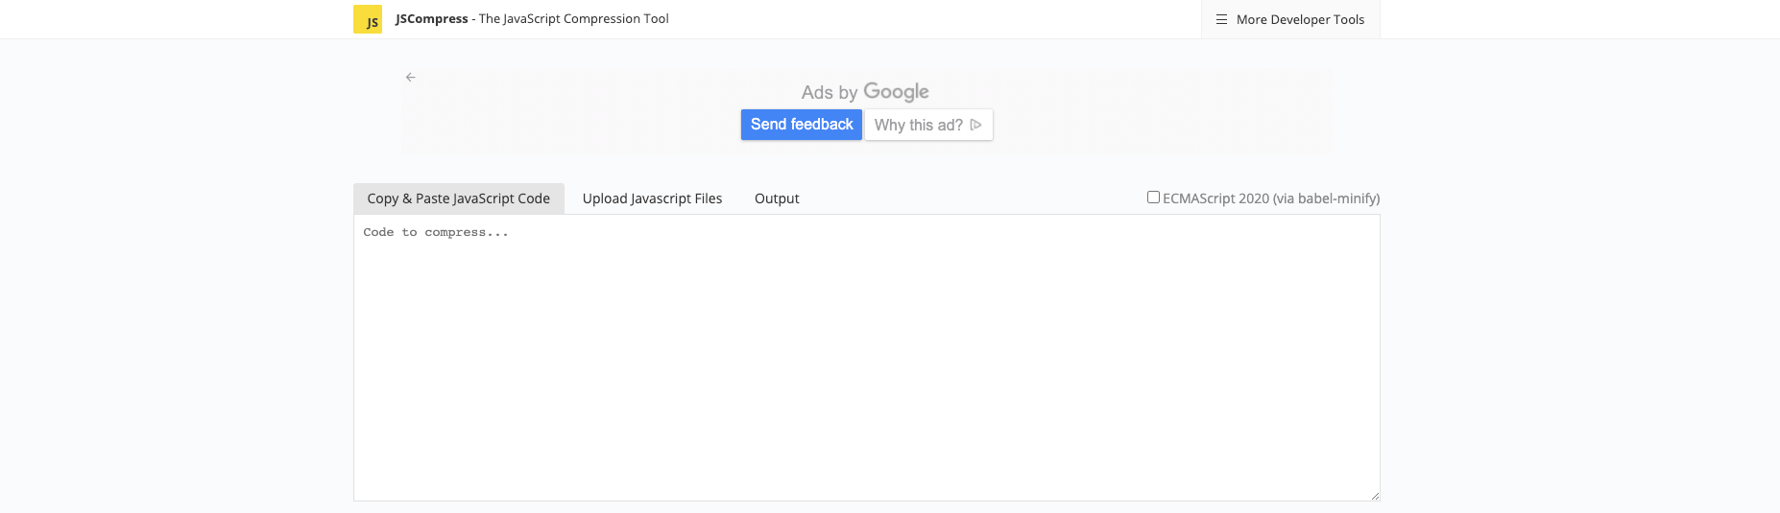Click the Ads by Google text
Image resolution: width=1780 pixels, height=513 pixels.
865,92
